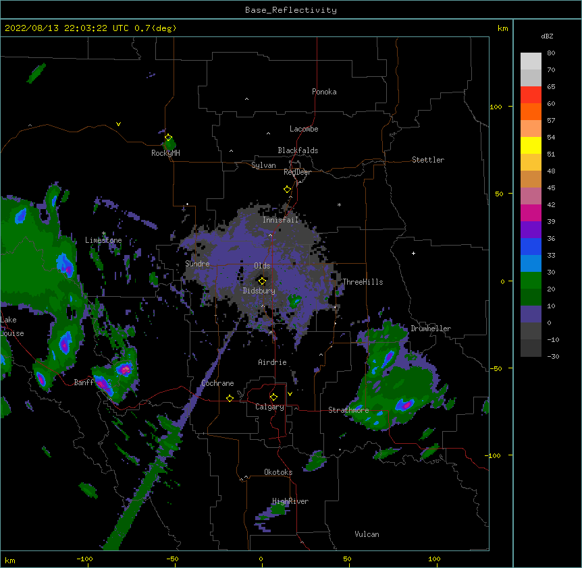Click the yellow marker at RockyMH
Screen dimensions: 582x568
click(x=168, y=138)
